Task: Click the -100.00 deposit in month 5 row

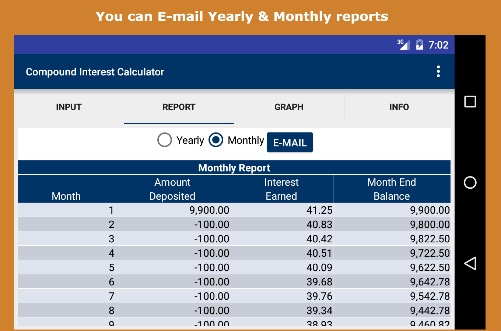Action: 172,267
